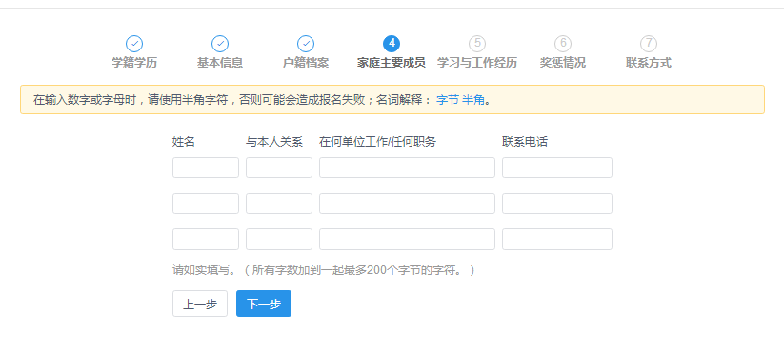784x354 pixels.
Task: Focus the third row 姓名 field
Action: (x=206, y=239)
